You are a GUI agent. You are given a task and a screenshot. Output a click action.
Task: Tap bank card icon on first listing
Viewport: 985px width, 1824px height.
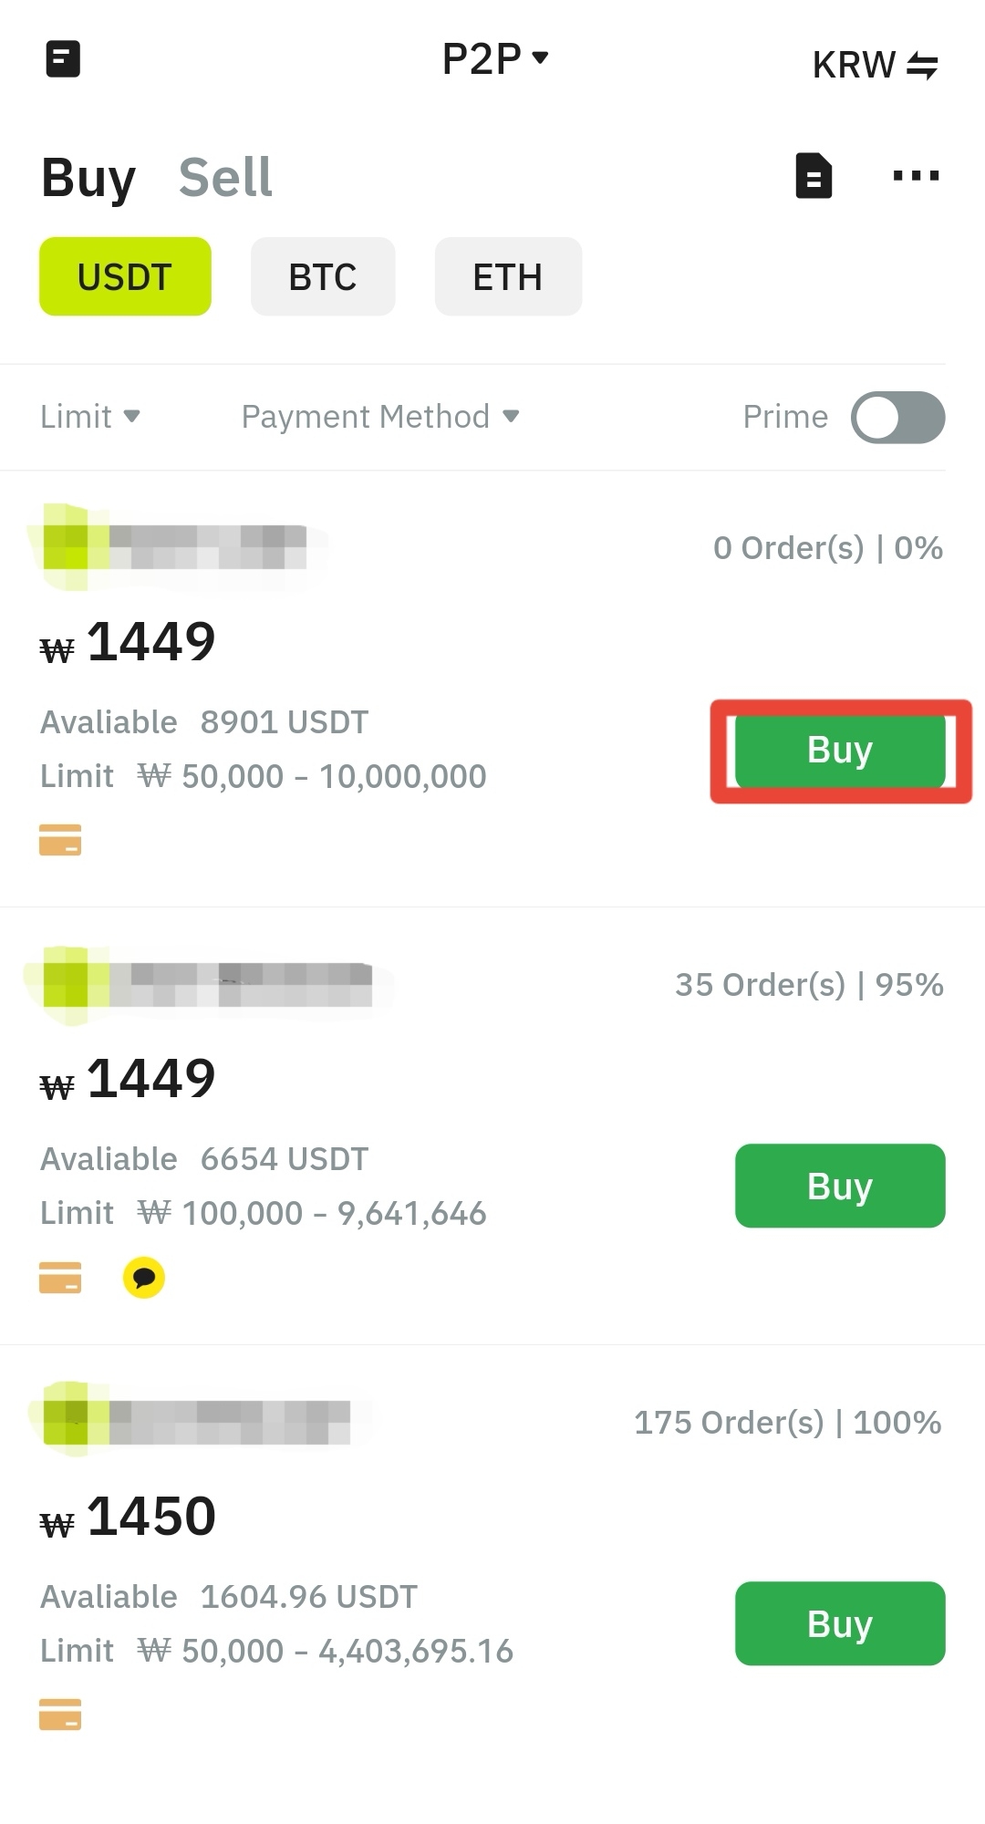[60, 839]
